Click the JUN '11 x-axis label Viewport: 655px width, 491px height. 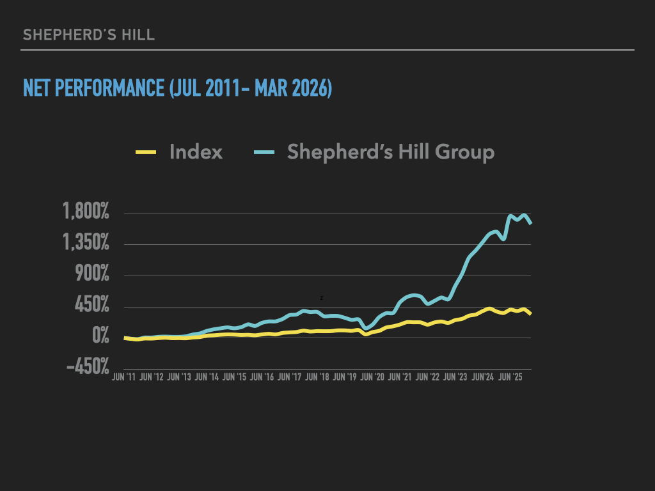(x=124, y=377)
